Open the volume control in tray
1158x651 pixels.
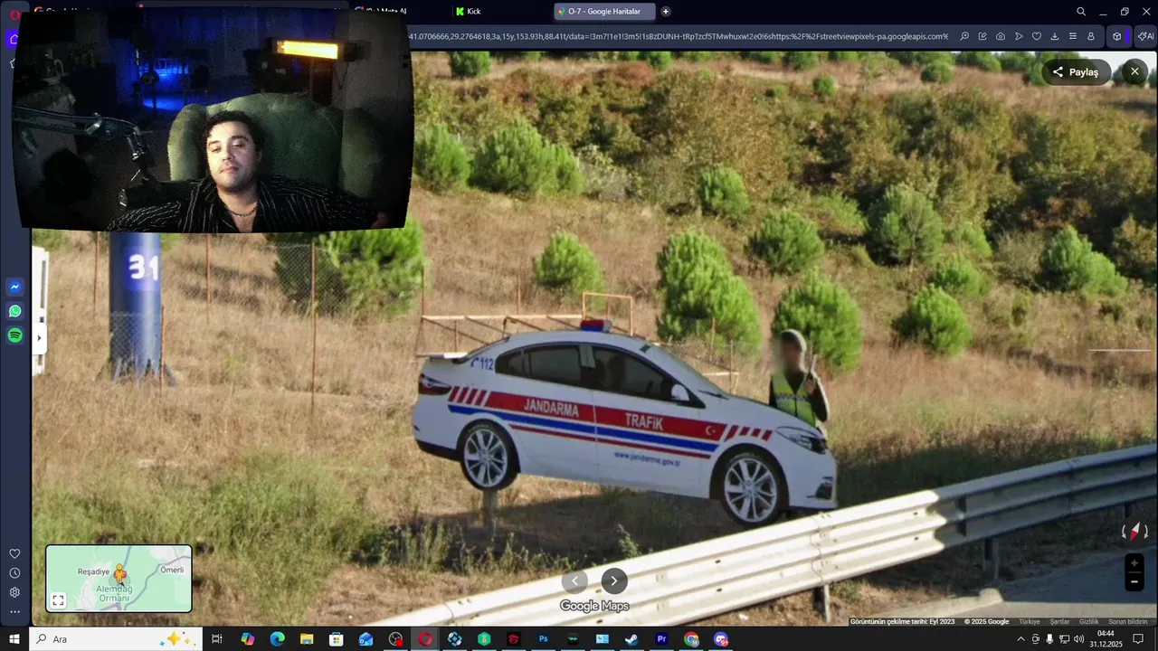point(1078,639)
